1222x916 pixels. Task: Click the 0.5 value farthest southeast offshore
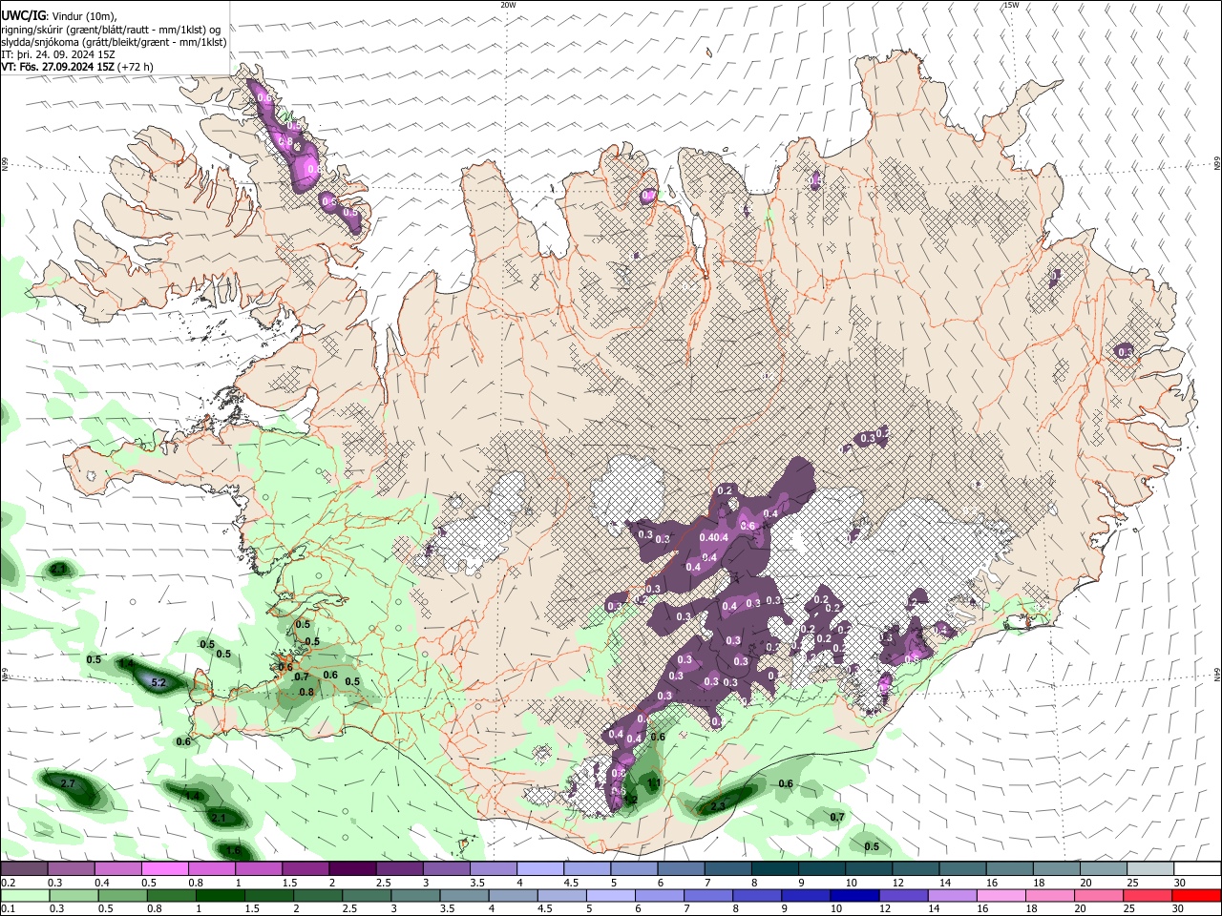[872, 846]
